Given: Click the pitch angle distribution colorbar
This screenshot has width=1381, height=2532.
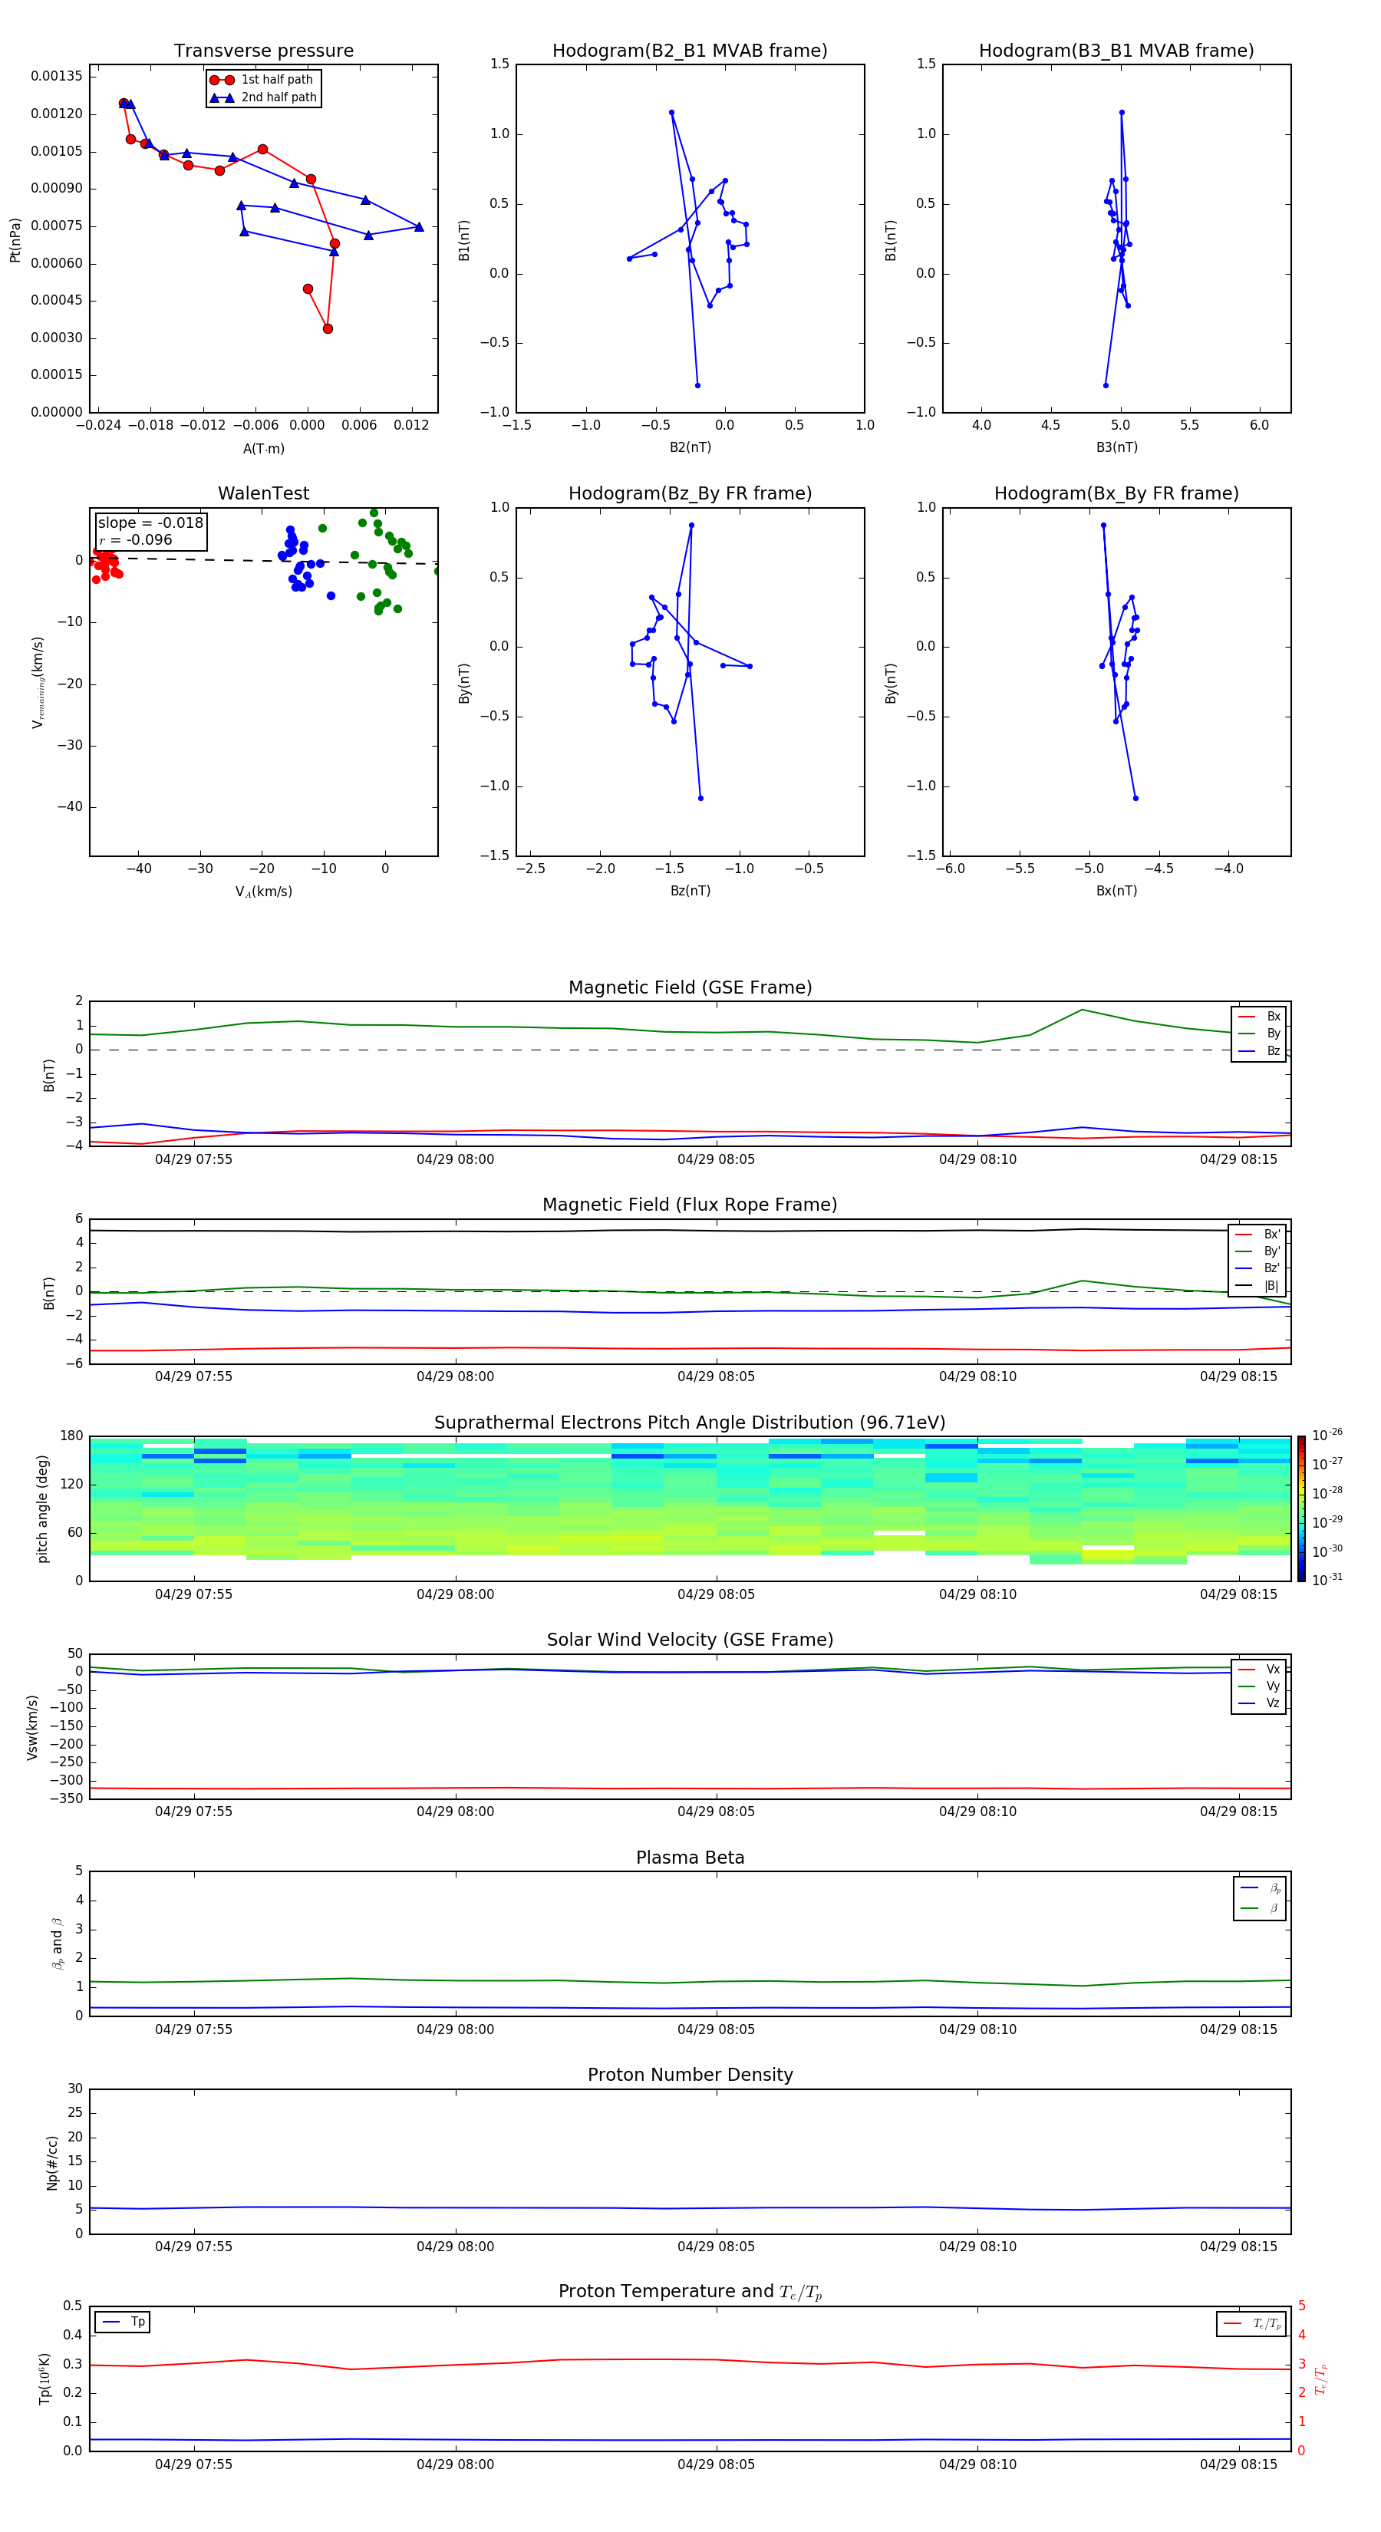Looking at the screenshot, I should 1301,1508.
